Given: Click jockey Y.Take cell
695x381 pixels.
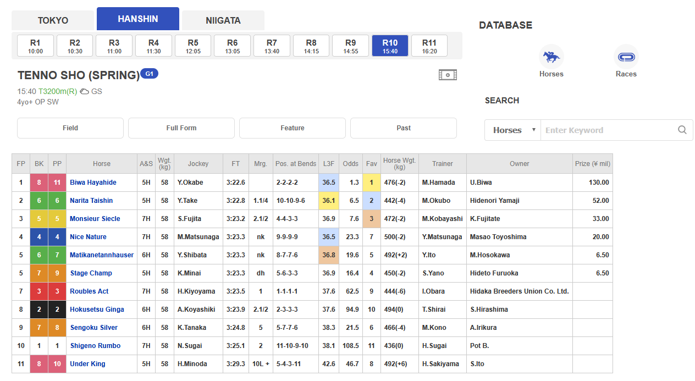Looking at the screenshot, I should [x=198, y=201].
